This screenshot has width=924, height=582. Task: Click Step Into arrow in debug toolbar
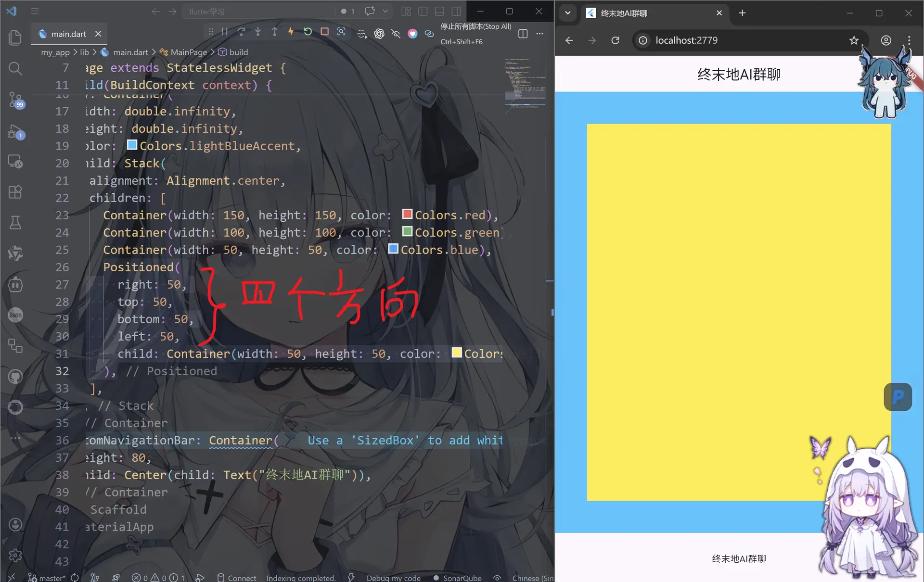click(x=258, y=32)
